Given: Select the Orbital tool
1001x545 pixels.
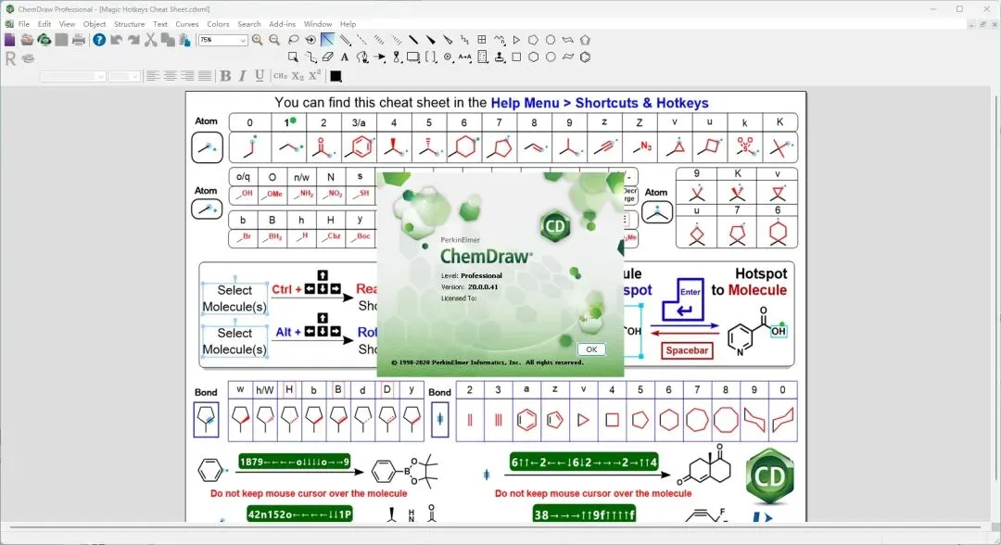Looking at the screenshot, I should coord(397,57).
